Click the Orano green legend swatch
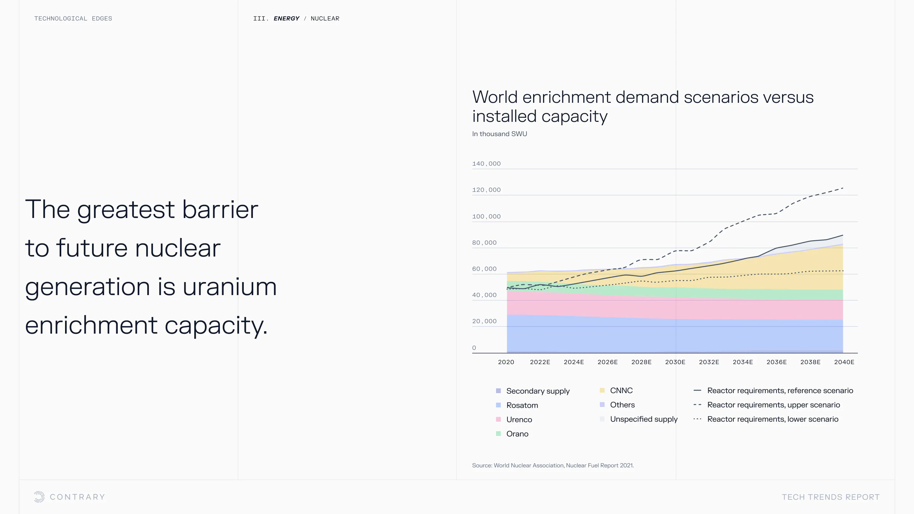 [498, 433]
